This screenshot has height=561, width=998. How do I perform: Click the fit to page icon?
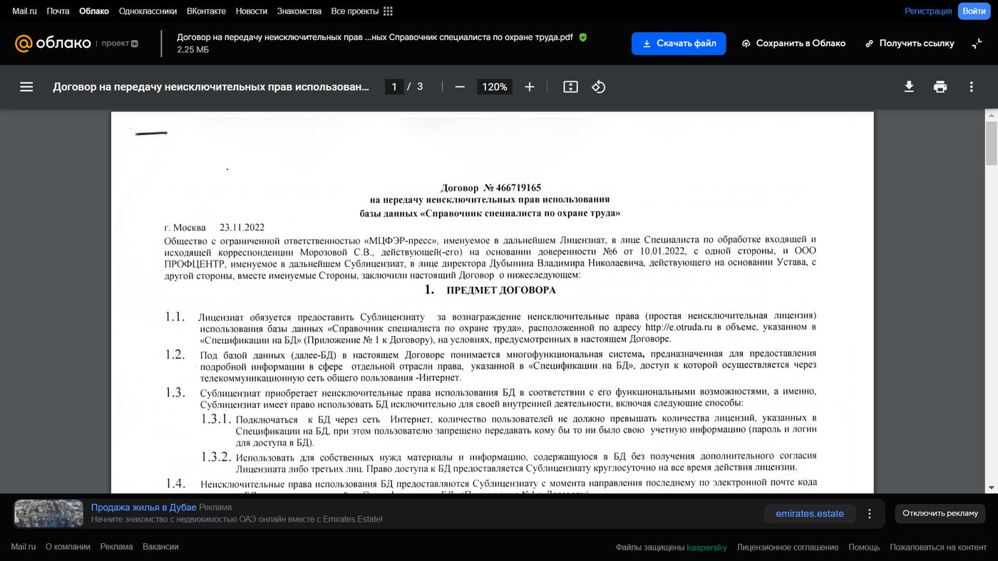(x=570, y=87)
